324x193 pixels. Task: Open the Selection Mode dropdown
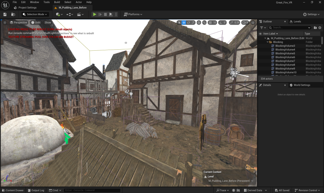[35, 14]
